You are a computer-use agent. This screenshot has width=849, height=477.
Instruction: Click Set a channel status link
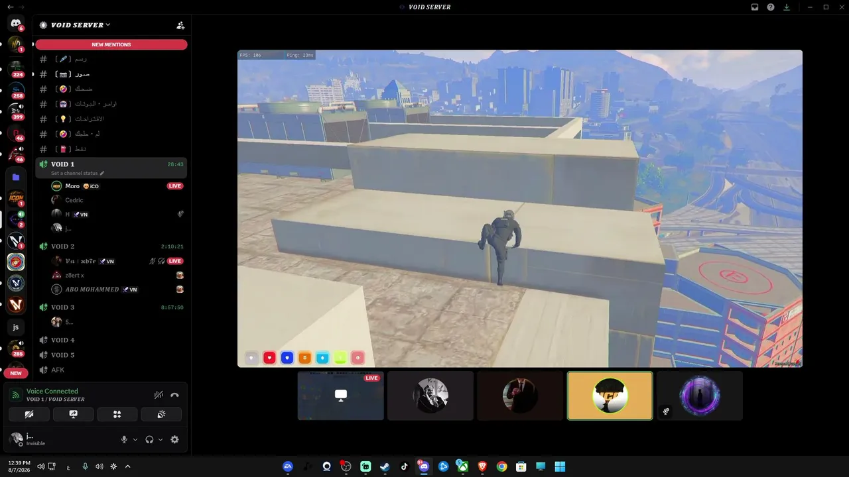(x=78, y=173)
